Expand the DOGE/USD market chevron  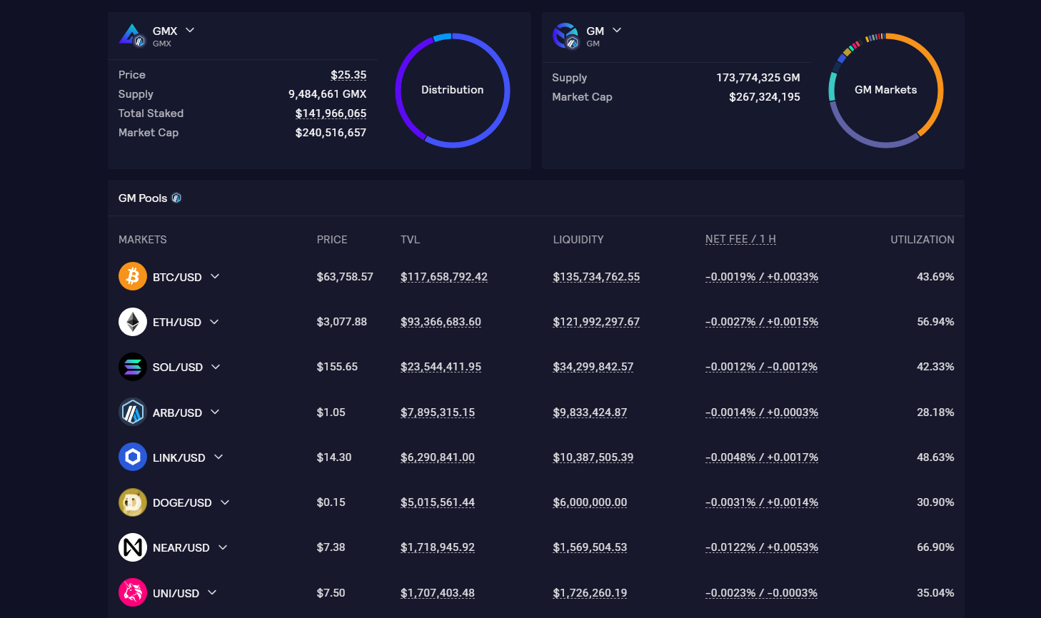coord(225,502)
